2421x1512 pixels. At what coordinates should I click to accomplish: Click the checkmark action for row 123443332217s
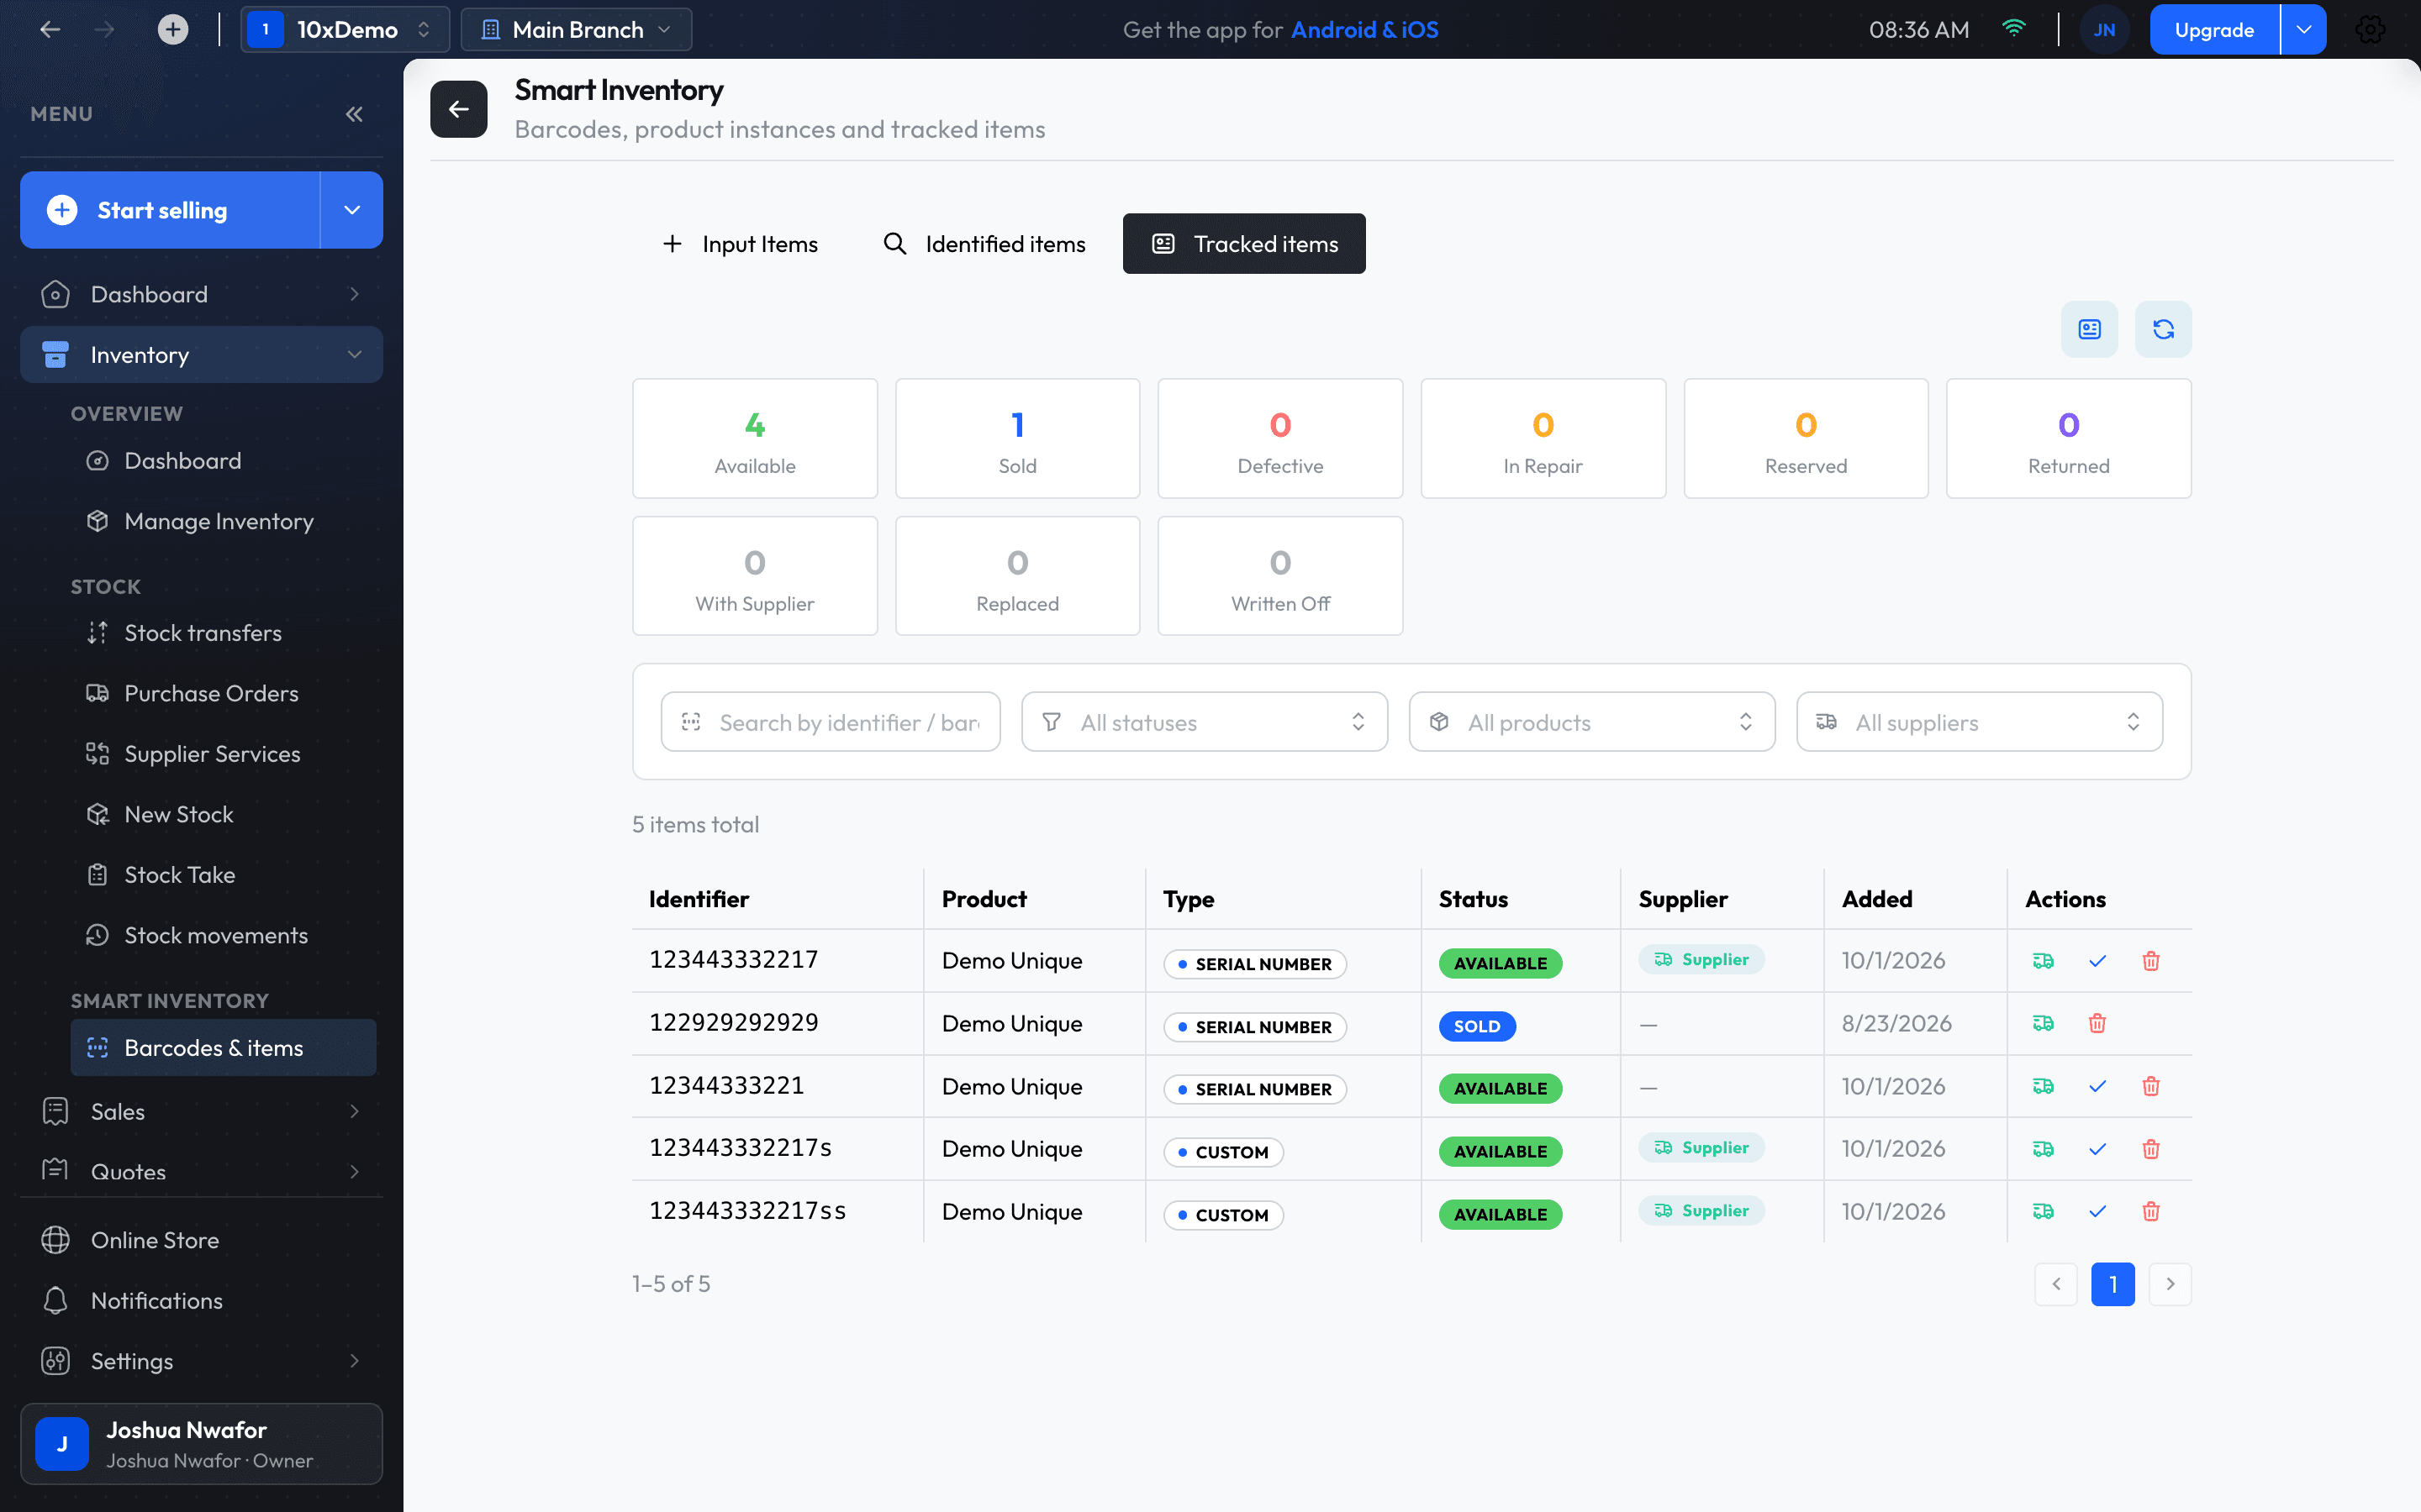[x=2097, y=1149]
